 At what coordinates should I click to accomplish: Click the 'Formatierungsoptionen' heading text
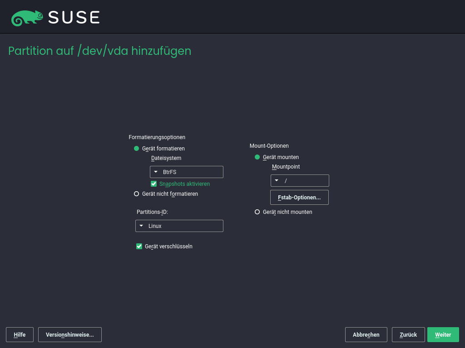click(x=157, y=137)
